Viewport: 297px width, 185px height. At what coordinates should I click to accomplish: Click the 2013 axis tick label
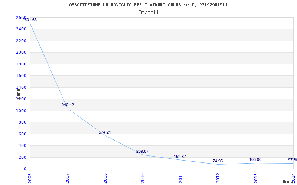256,178
